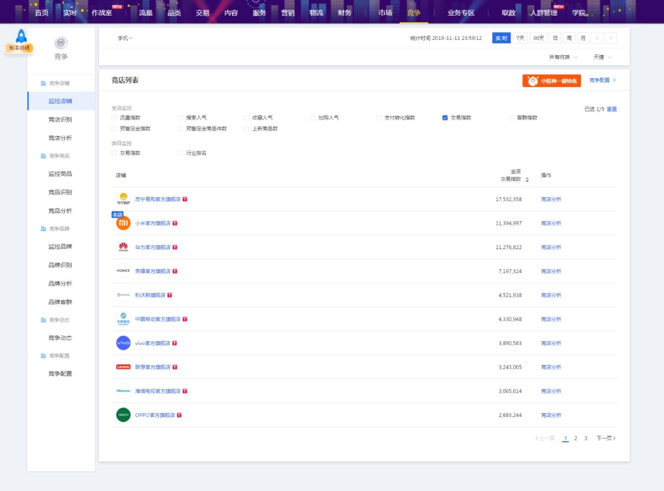Select 监控店铺 in the sidebar
Screen dimensions: 664x491
[60, 101]
